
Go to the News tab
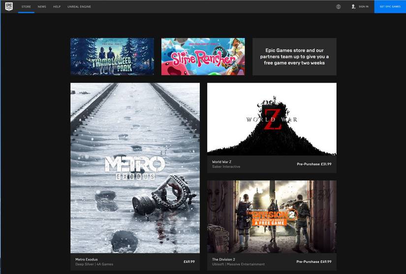(42, 7)
